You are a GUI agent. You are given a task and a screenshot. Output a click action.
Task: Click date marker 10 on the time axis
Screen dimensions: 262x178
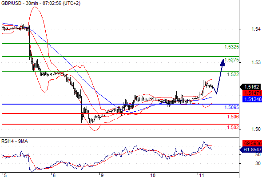pos(153,175)
